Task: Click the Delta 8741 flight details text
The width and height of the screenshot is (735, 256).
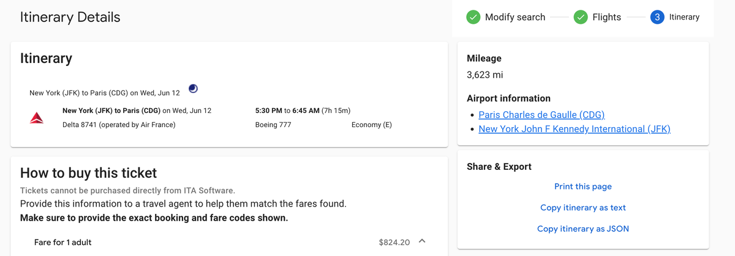Action: (119, 125)
